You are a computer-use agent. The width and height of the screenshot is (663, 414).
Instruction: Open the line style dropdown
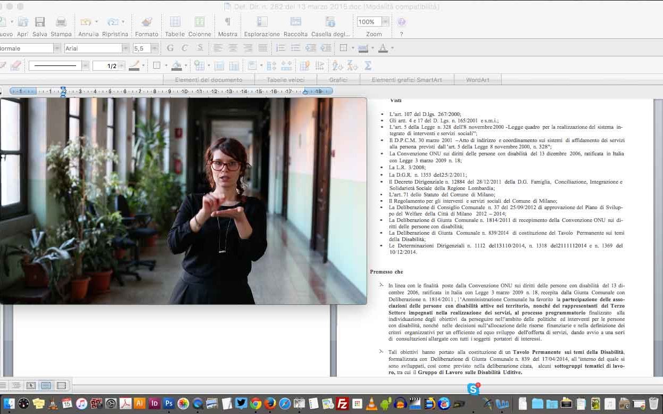click(x=85, y=66)
